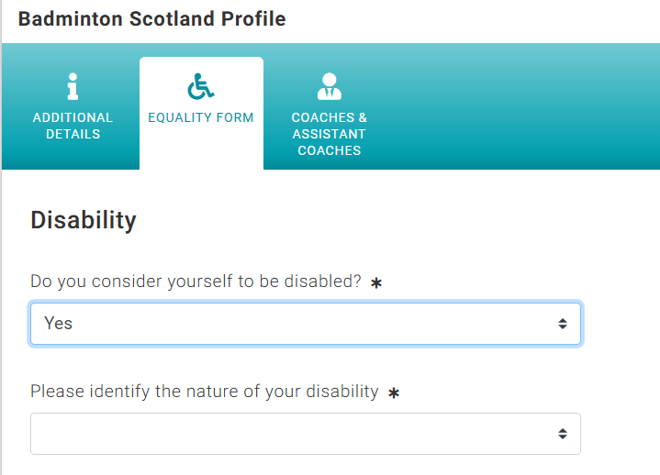
Task: Click the arrows on the Yes dropdown
Action: click(563, 324)
